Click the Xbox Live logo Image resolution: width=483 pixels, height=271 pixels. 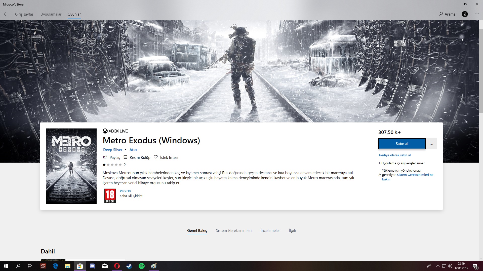click(x=115, y=131)
